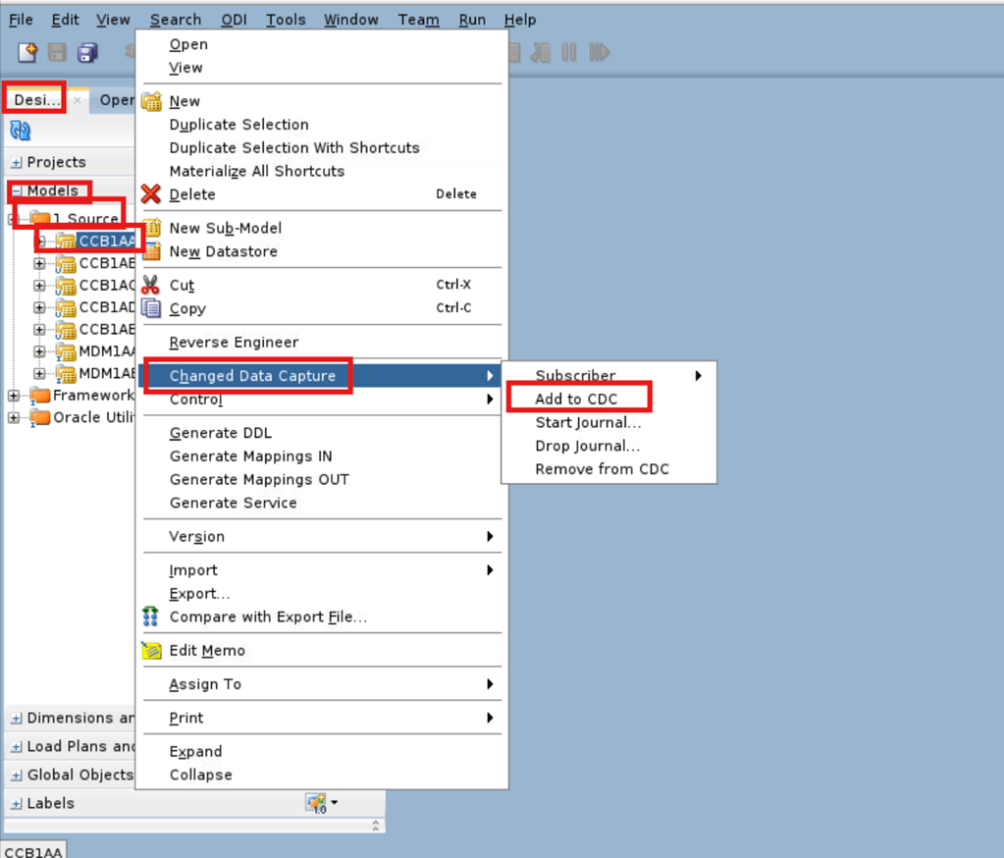The height and width of the screenshot is (858, 1004).
Task: Click the Edit Memo note icon
Action: point(149,650)
